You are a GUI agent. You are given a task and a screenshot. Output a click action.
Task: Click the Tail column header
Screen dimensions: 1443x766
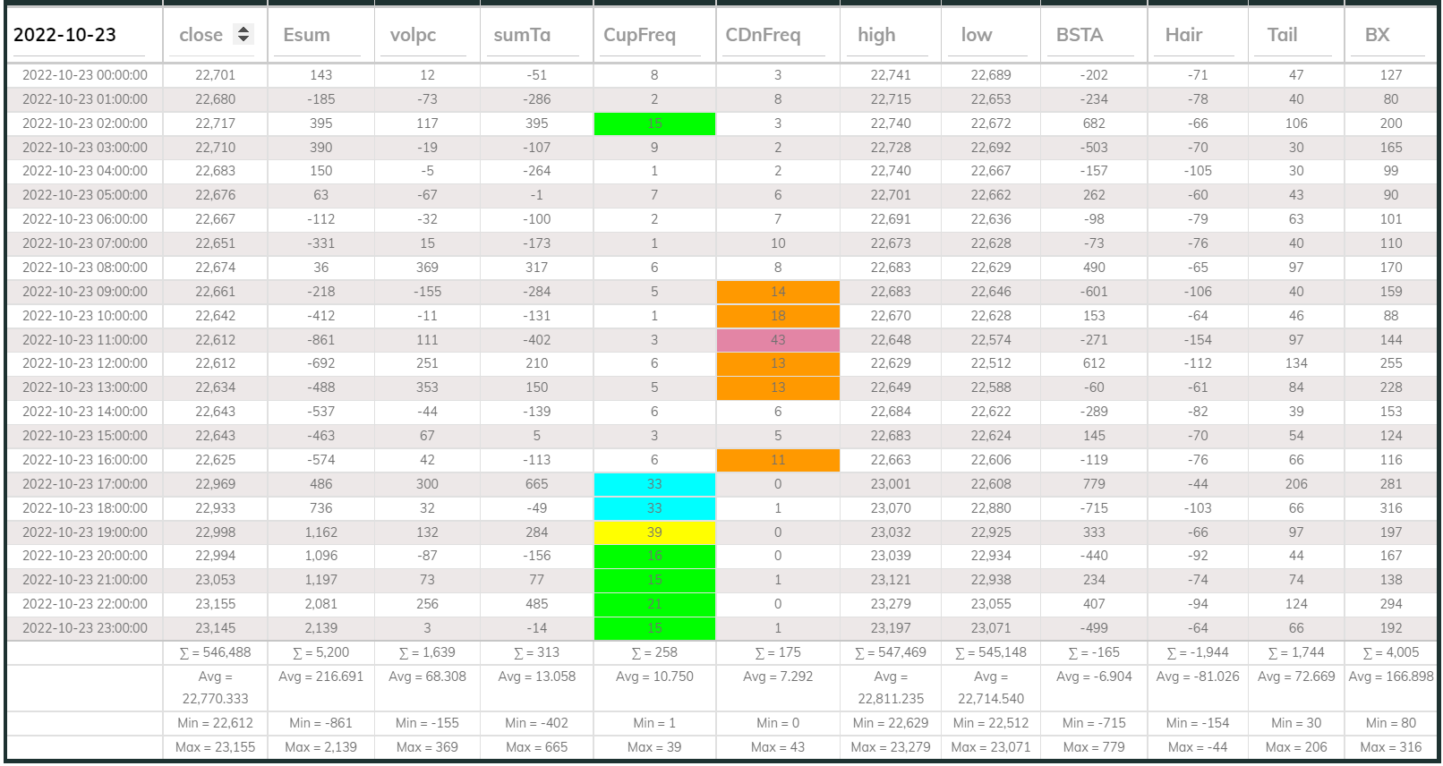click(1282, 35)
